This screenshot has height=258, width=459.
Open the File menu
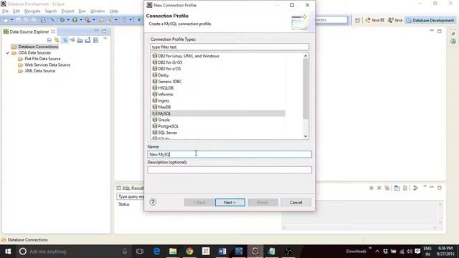pos(5,11)
